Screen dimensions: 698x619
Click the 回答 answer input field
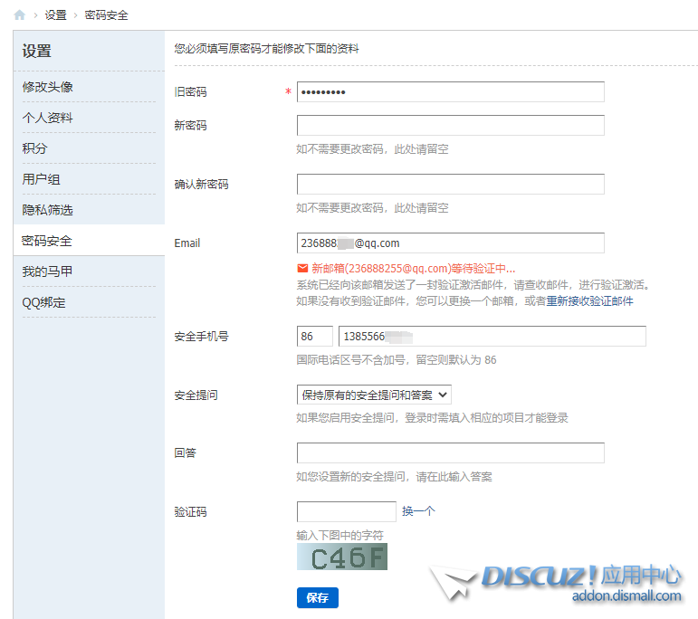pyautogui.click(x=450, y=452)
